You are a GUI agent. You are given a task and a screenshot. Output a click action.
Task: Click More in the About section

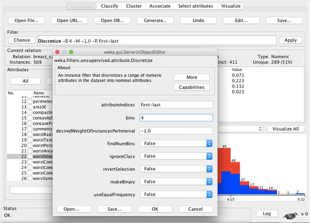[x=192, y=77]
